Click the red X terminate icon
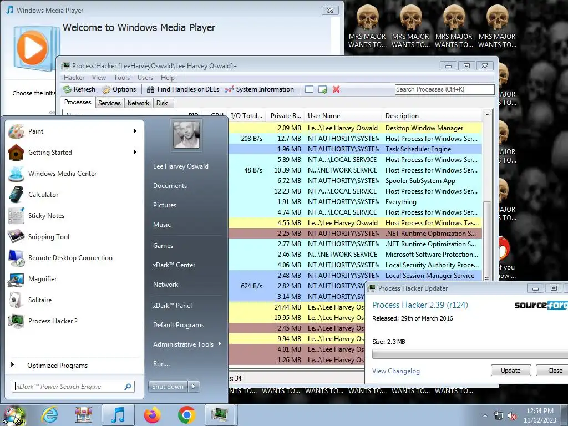Viewport: 568px width, 426px height. pyautogui.click(x=336, y=89)
